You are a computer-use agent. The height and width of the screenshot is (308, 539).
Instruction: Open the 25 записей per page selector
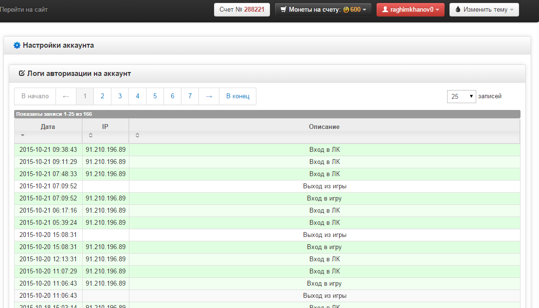point(461,96)
